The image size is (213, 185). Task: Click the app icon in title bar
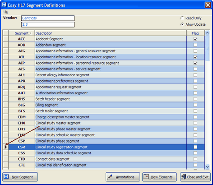(x=4, y=5)
